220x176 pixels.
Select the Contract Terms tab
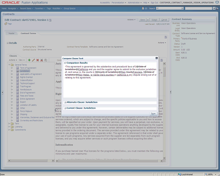(x=28, y=33)
